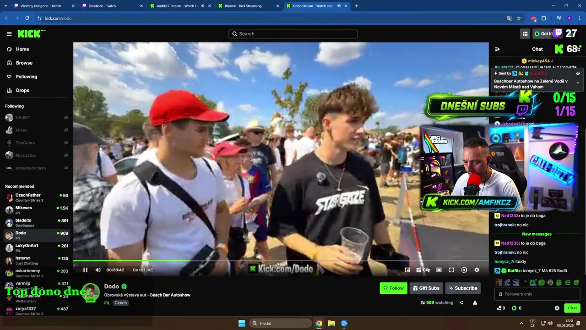Follow the Dodo channel
586x330 pixels.
coord(393,288)
